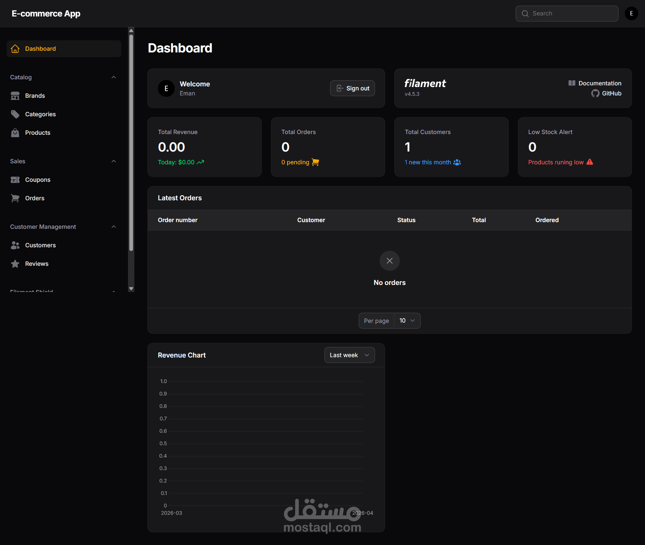This screenshot has height=545, width=645.
Task: Click the Categories tag icon
Action: pos(15,114)
